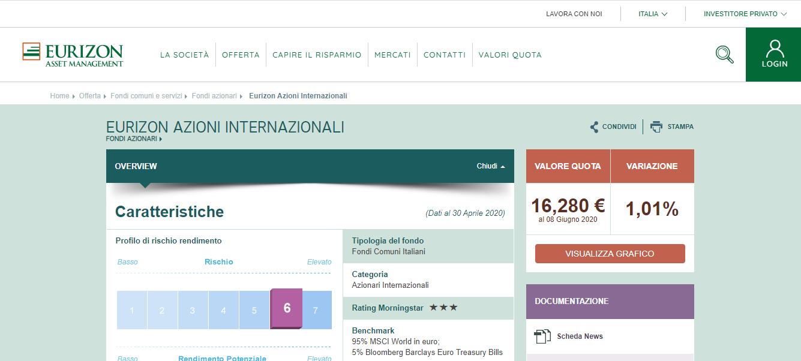This screenshot has height=361, width=801.
Task: Click the Condividi share icon
Action: tap(594, 127)
